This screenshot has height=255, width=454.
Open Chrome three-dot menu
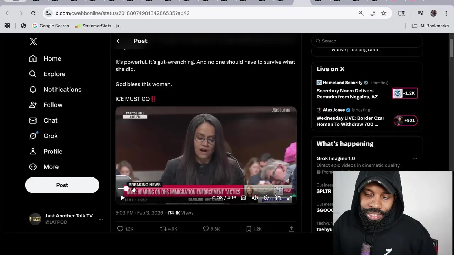click(x=446, y=13)
